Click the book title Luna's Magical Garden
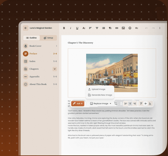The width and height of the screenshot is (168, 156). tap(41, 28)
